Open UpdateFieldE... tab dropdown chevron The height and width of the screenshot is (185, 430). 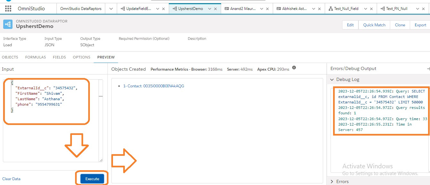click(157, 9)
